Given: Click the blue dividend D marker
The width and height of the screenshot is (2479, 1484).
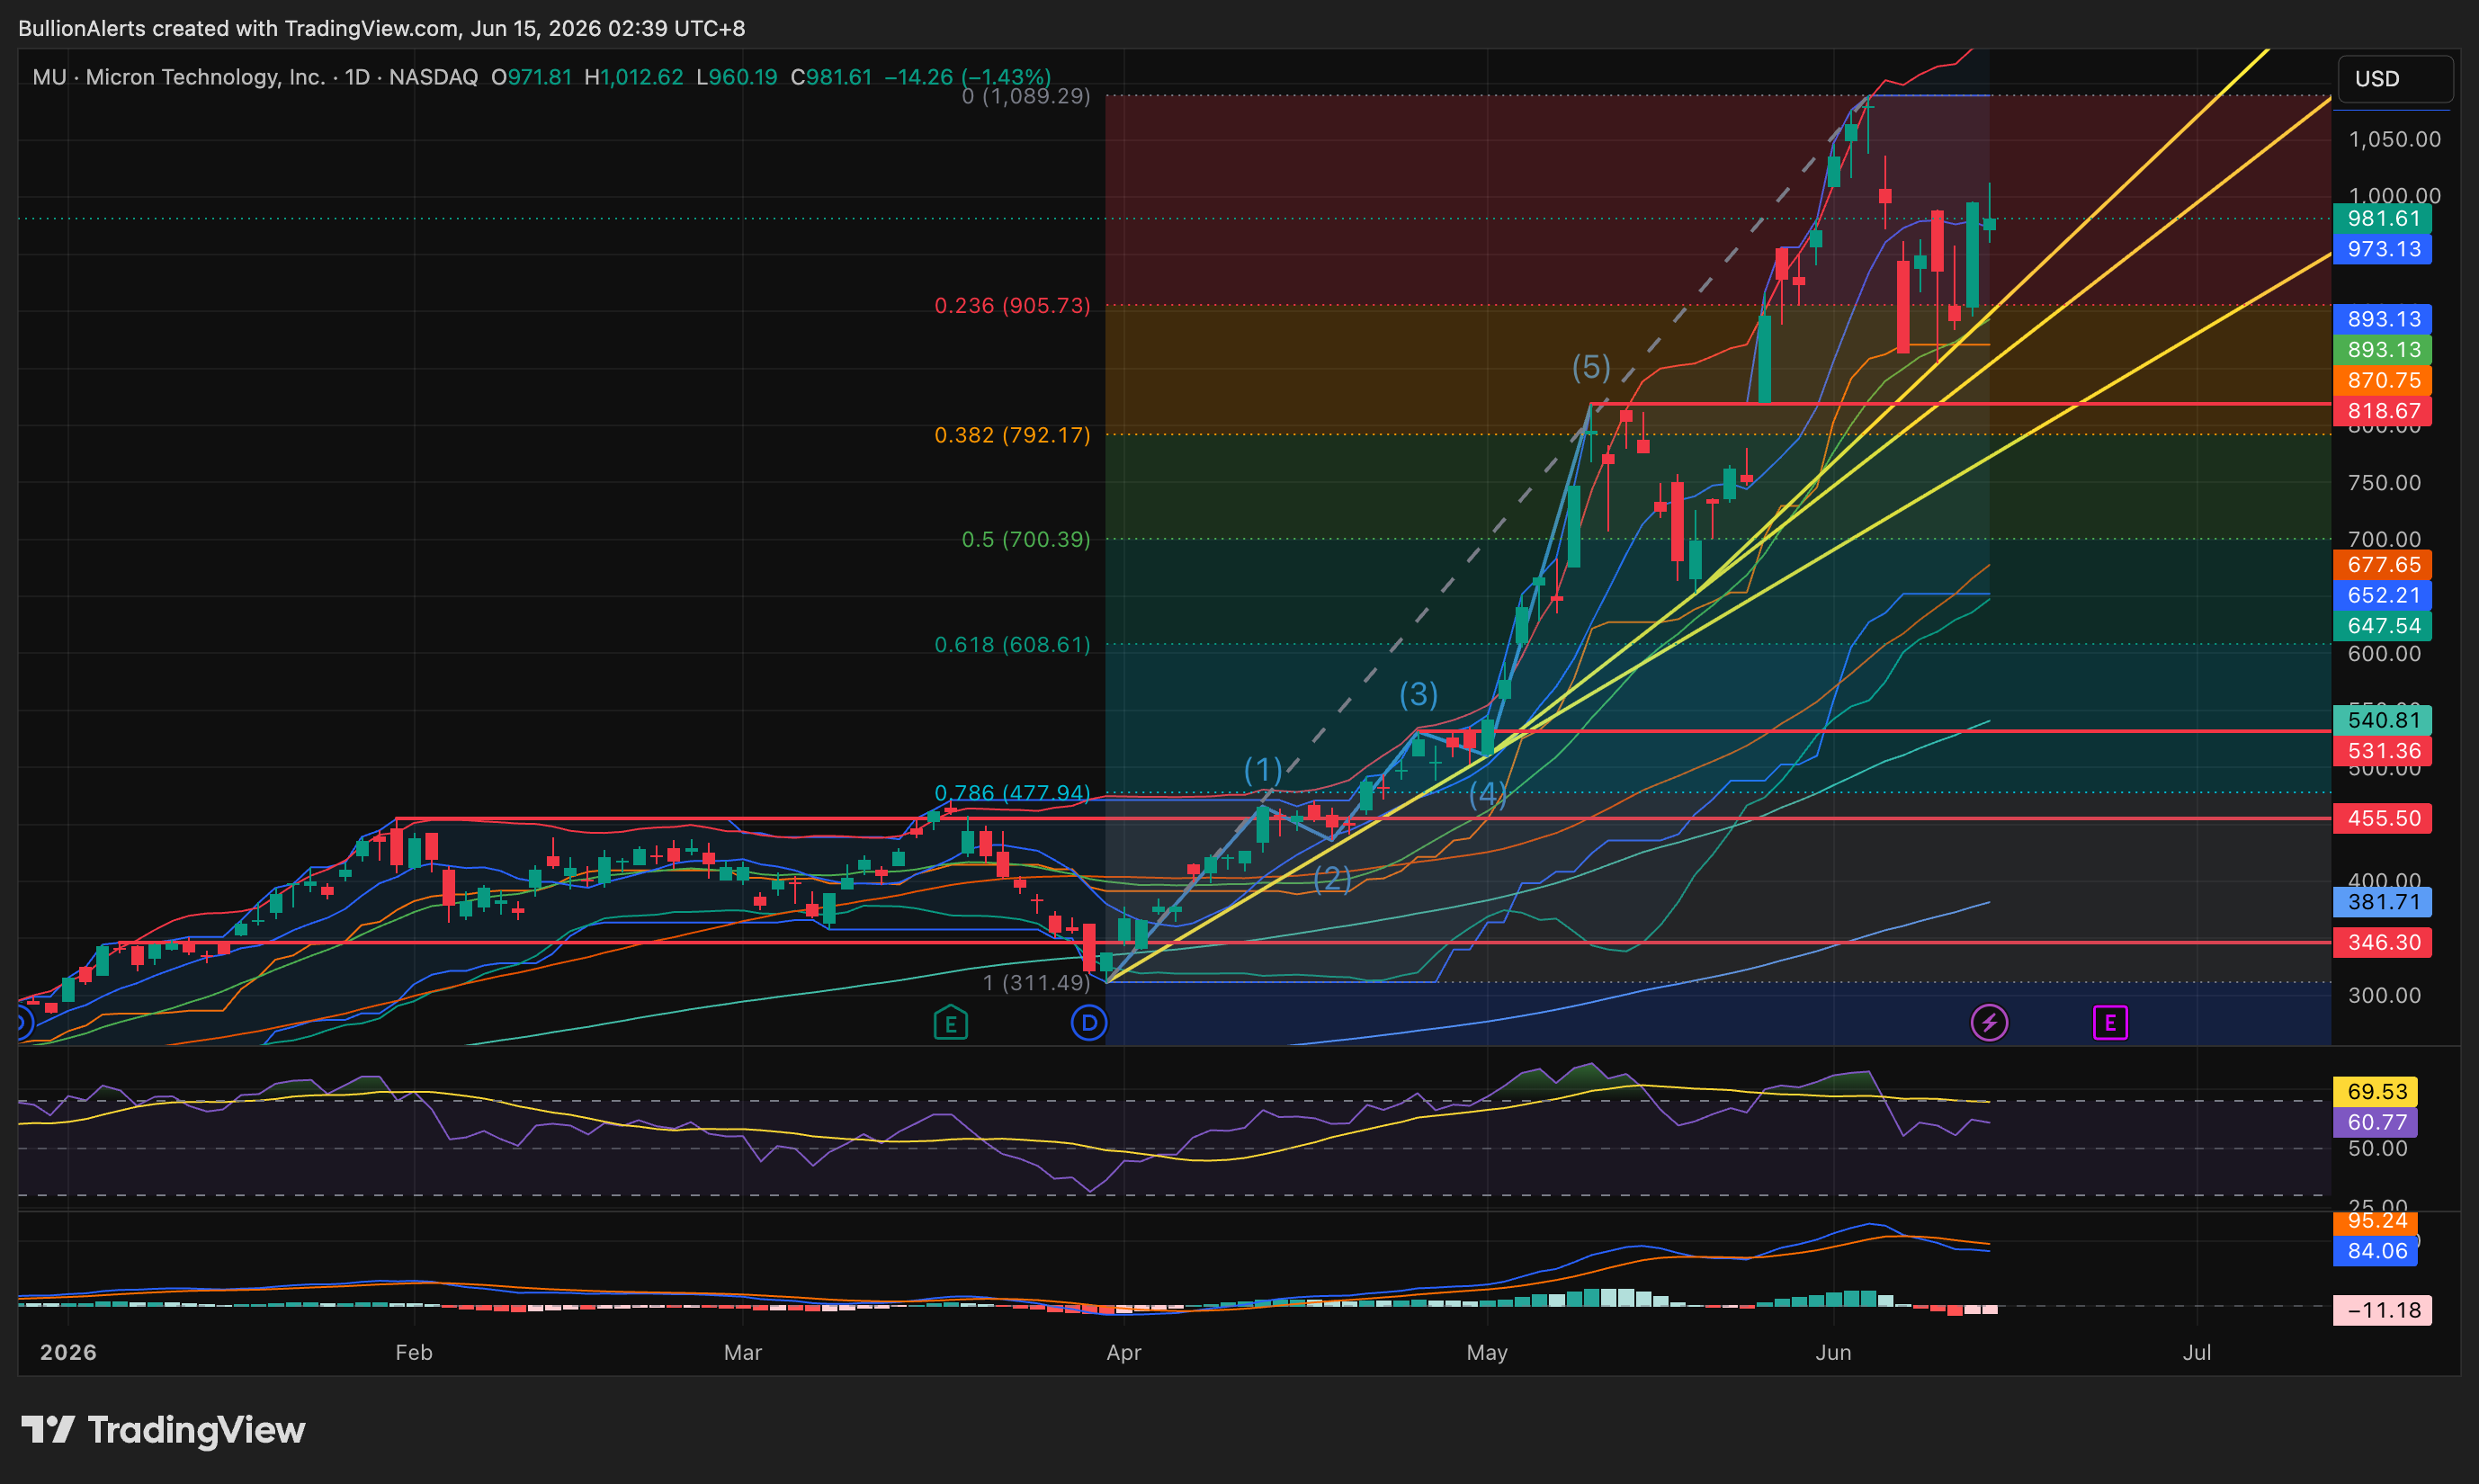Looking at the screenshot, I should (x=1089, y=1023).
